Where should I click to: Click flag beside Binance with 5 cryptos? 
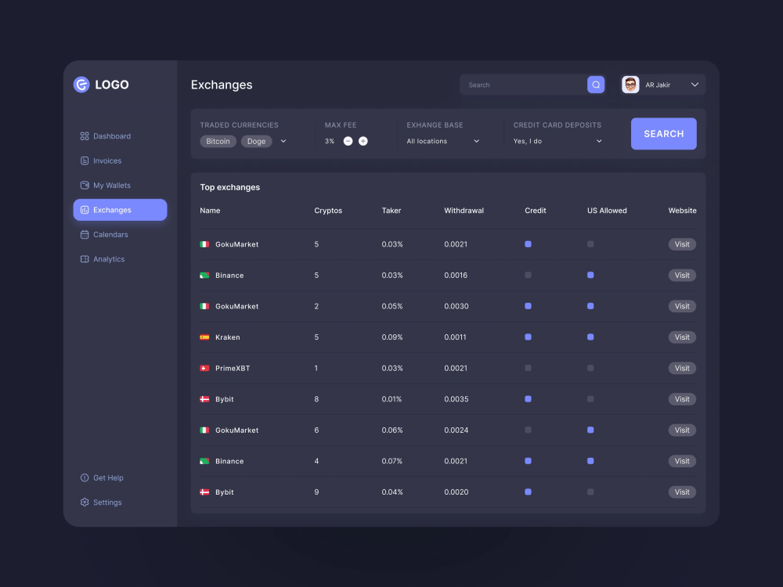click(x=204, y=275)
